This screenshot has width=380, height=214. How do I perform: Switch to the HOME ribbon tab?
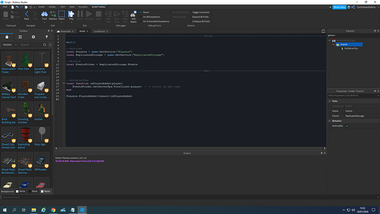[x=41, y=7]
